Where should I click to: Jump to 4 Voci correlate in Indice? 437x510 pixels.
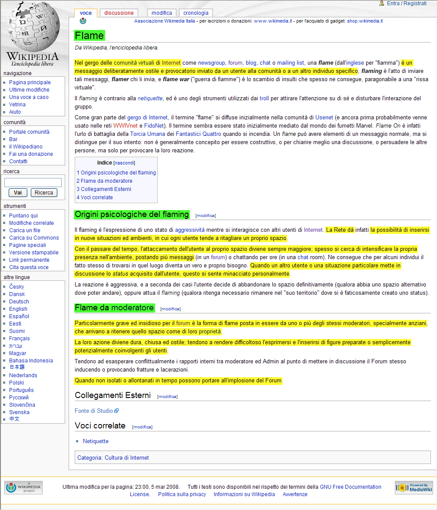pyautogui.click(x=95, y=197)
